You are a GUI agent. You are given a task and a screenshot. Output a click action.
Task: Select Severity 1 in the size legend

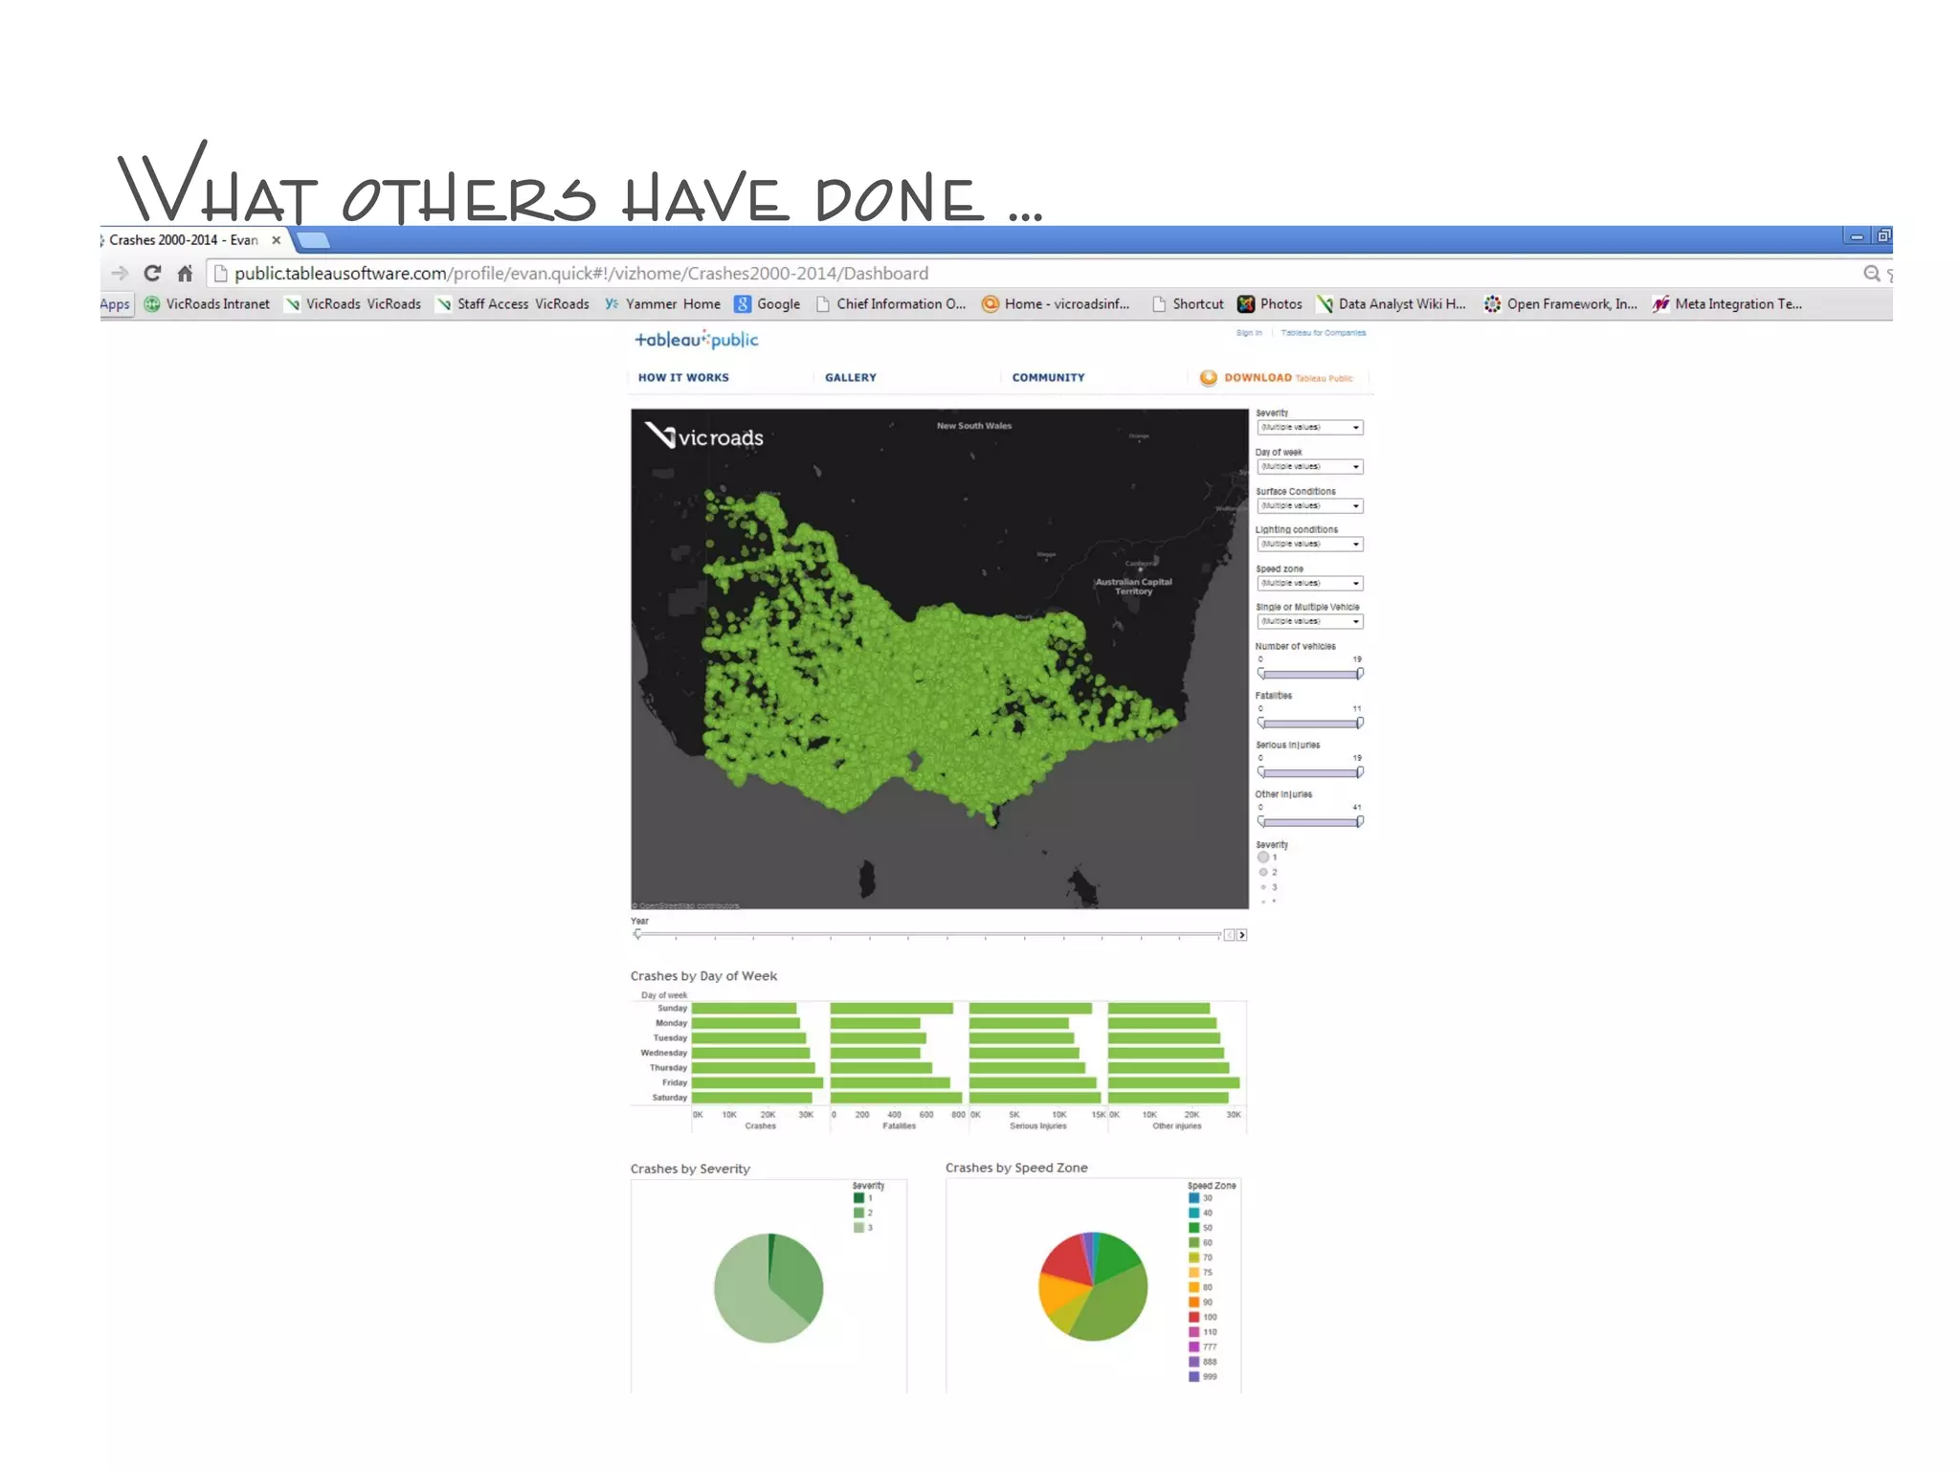1264,857
